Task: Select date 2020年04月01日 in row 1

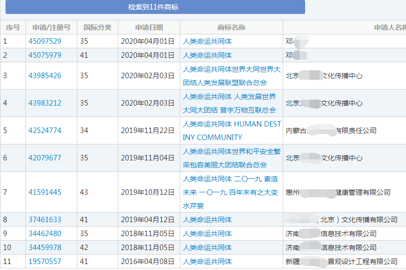Action: coord(148,41)
